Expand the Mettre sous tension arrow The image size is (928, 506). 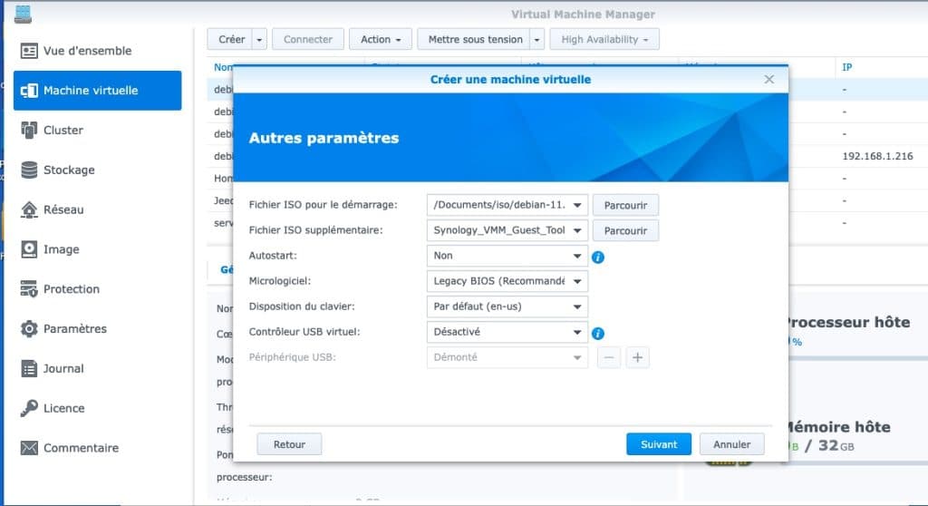536,40
